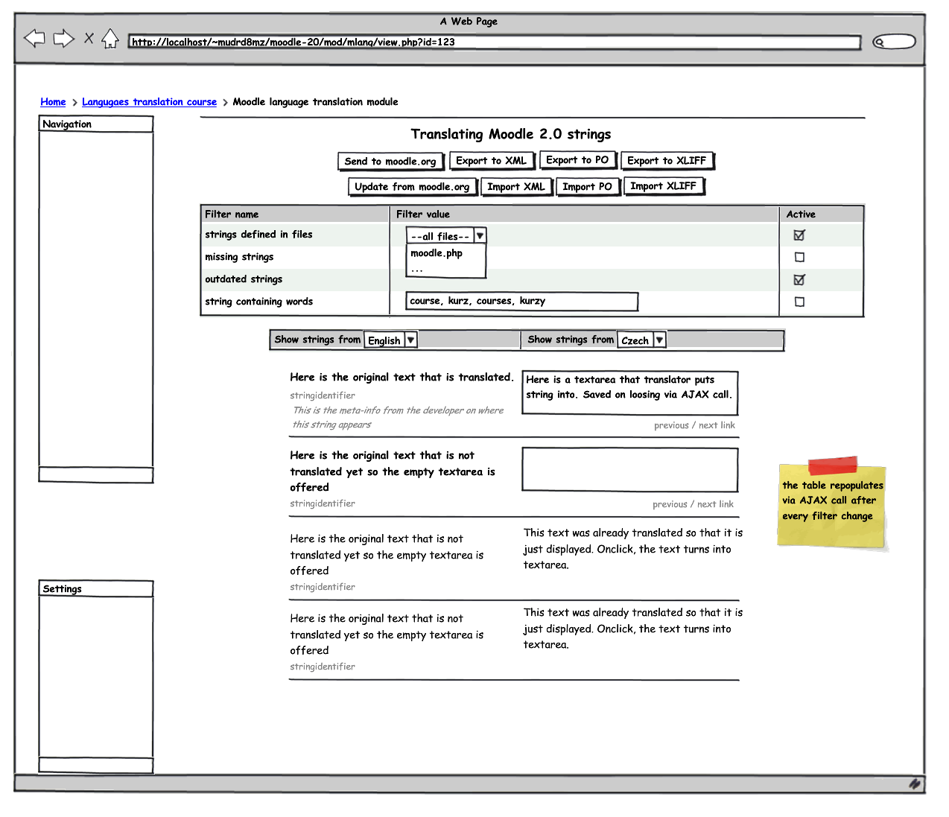Image resolution: width=949 pixels, height=817 pixels.
Task: Click Send to moodle.org button
Action: [390, 161]
